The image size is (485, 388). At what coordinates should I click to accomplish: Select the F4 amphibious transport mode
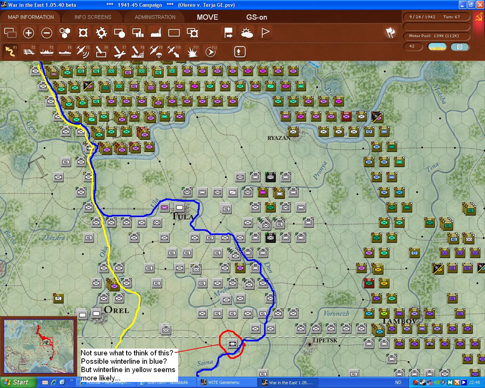(65, 51)
